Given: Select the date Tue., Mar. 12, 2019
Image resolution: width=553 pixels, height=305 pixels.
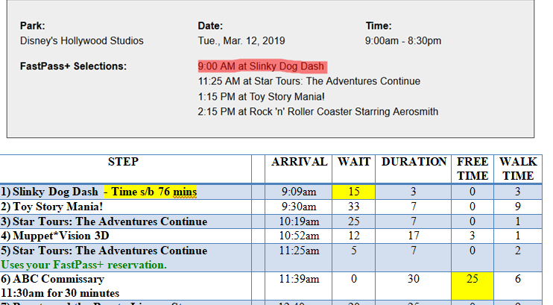Looking at the screenshot, I should 241,41.
